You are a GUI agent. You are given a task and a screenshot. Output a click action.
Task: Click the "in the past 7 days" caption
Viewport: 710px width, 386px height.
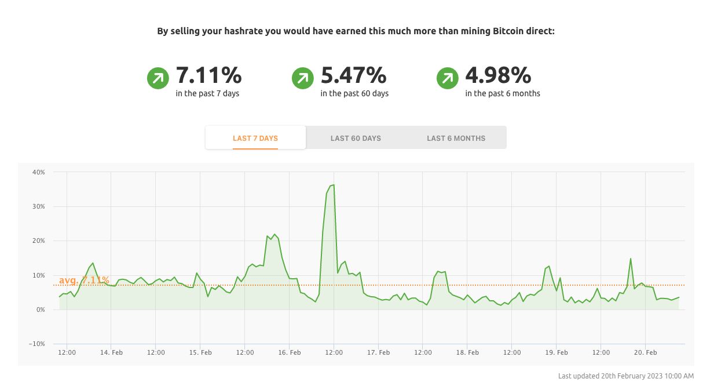pyautogui.click(x=207, y=93)
